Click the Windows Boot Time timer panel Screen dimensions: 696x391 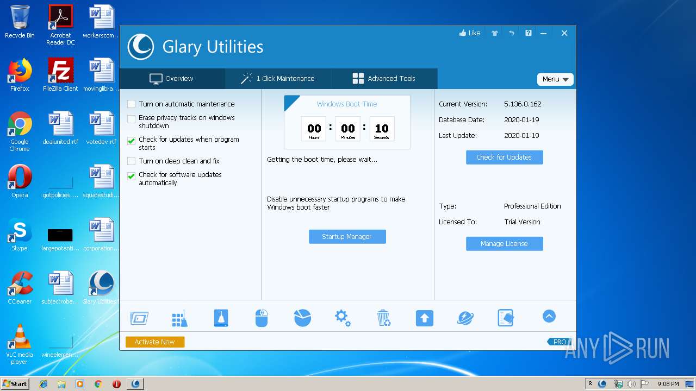347,122
